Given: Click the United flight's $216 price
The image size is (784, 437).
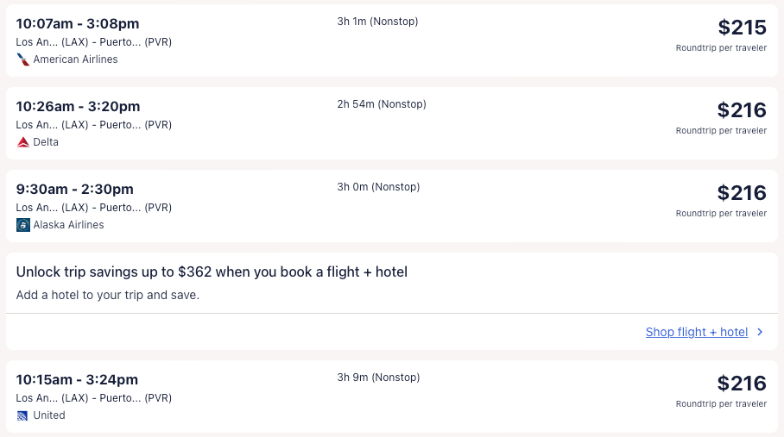Looking at the screenshot, I should click(x=742, y=384).
